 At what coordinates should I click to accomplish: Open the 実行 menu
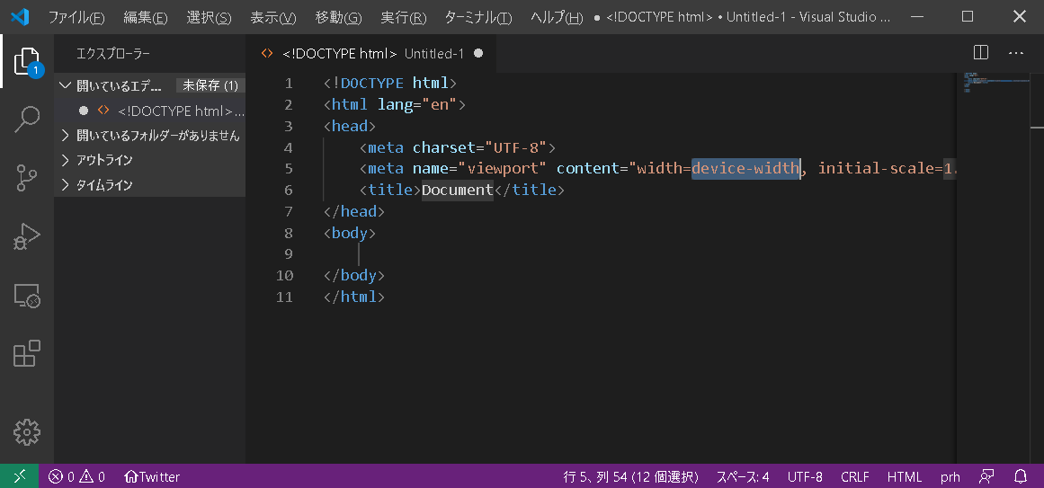404,18
